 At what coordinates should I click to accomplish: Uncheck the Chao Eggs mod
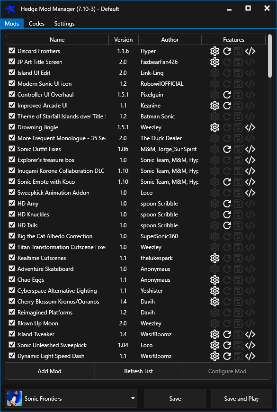click(x=11, y=280)
